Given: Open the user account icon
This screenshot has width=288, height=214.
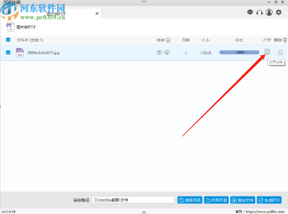Looking at the screenshot, I should click(269, 12).
